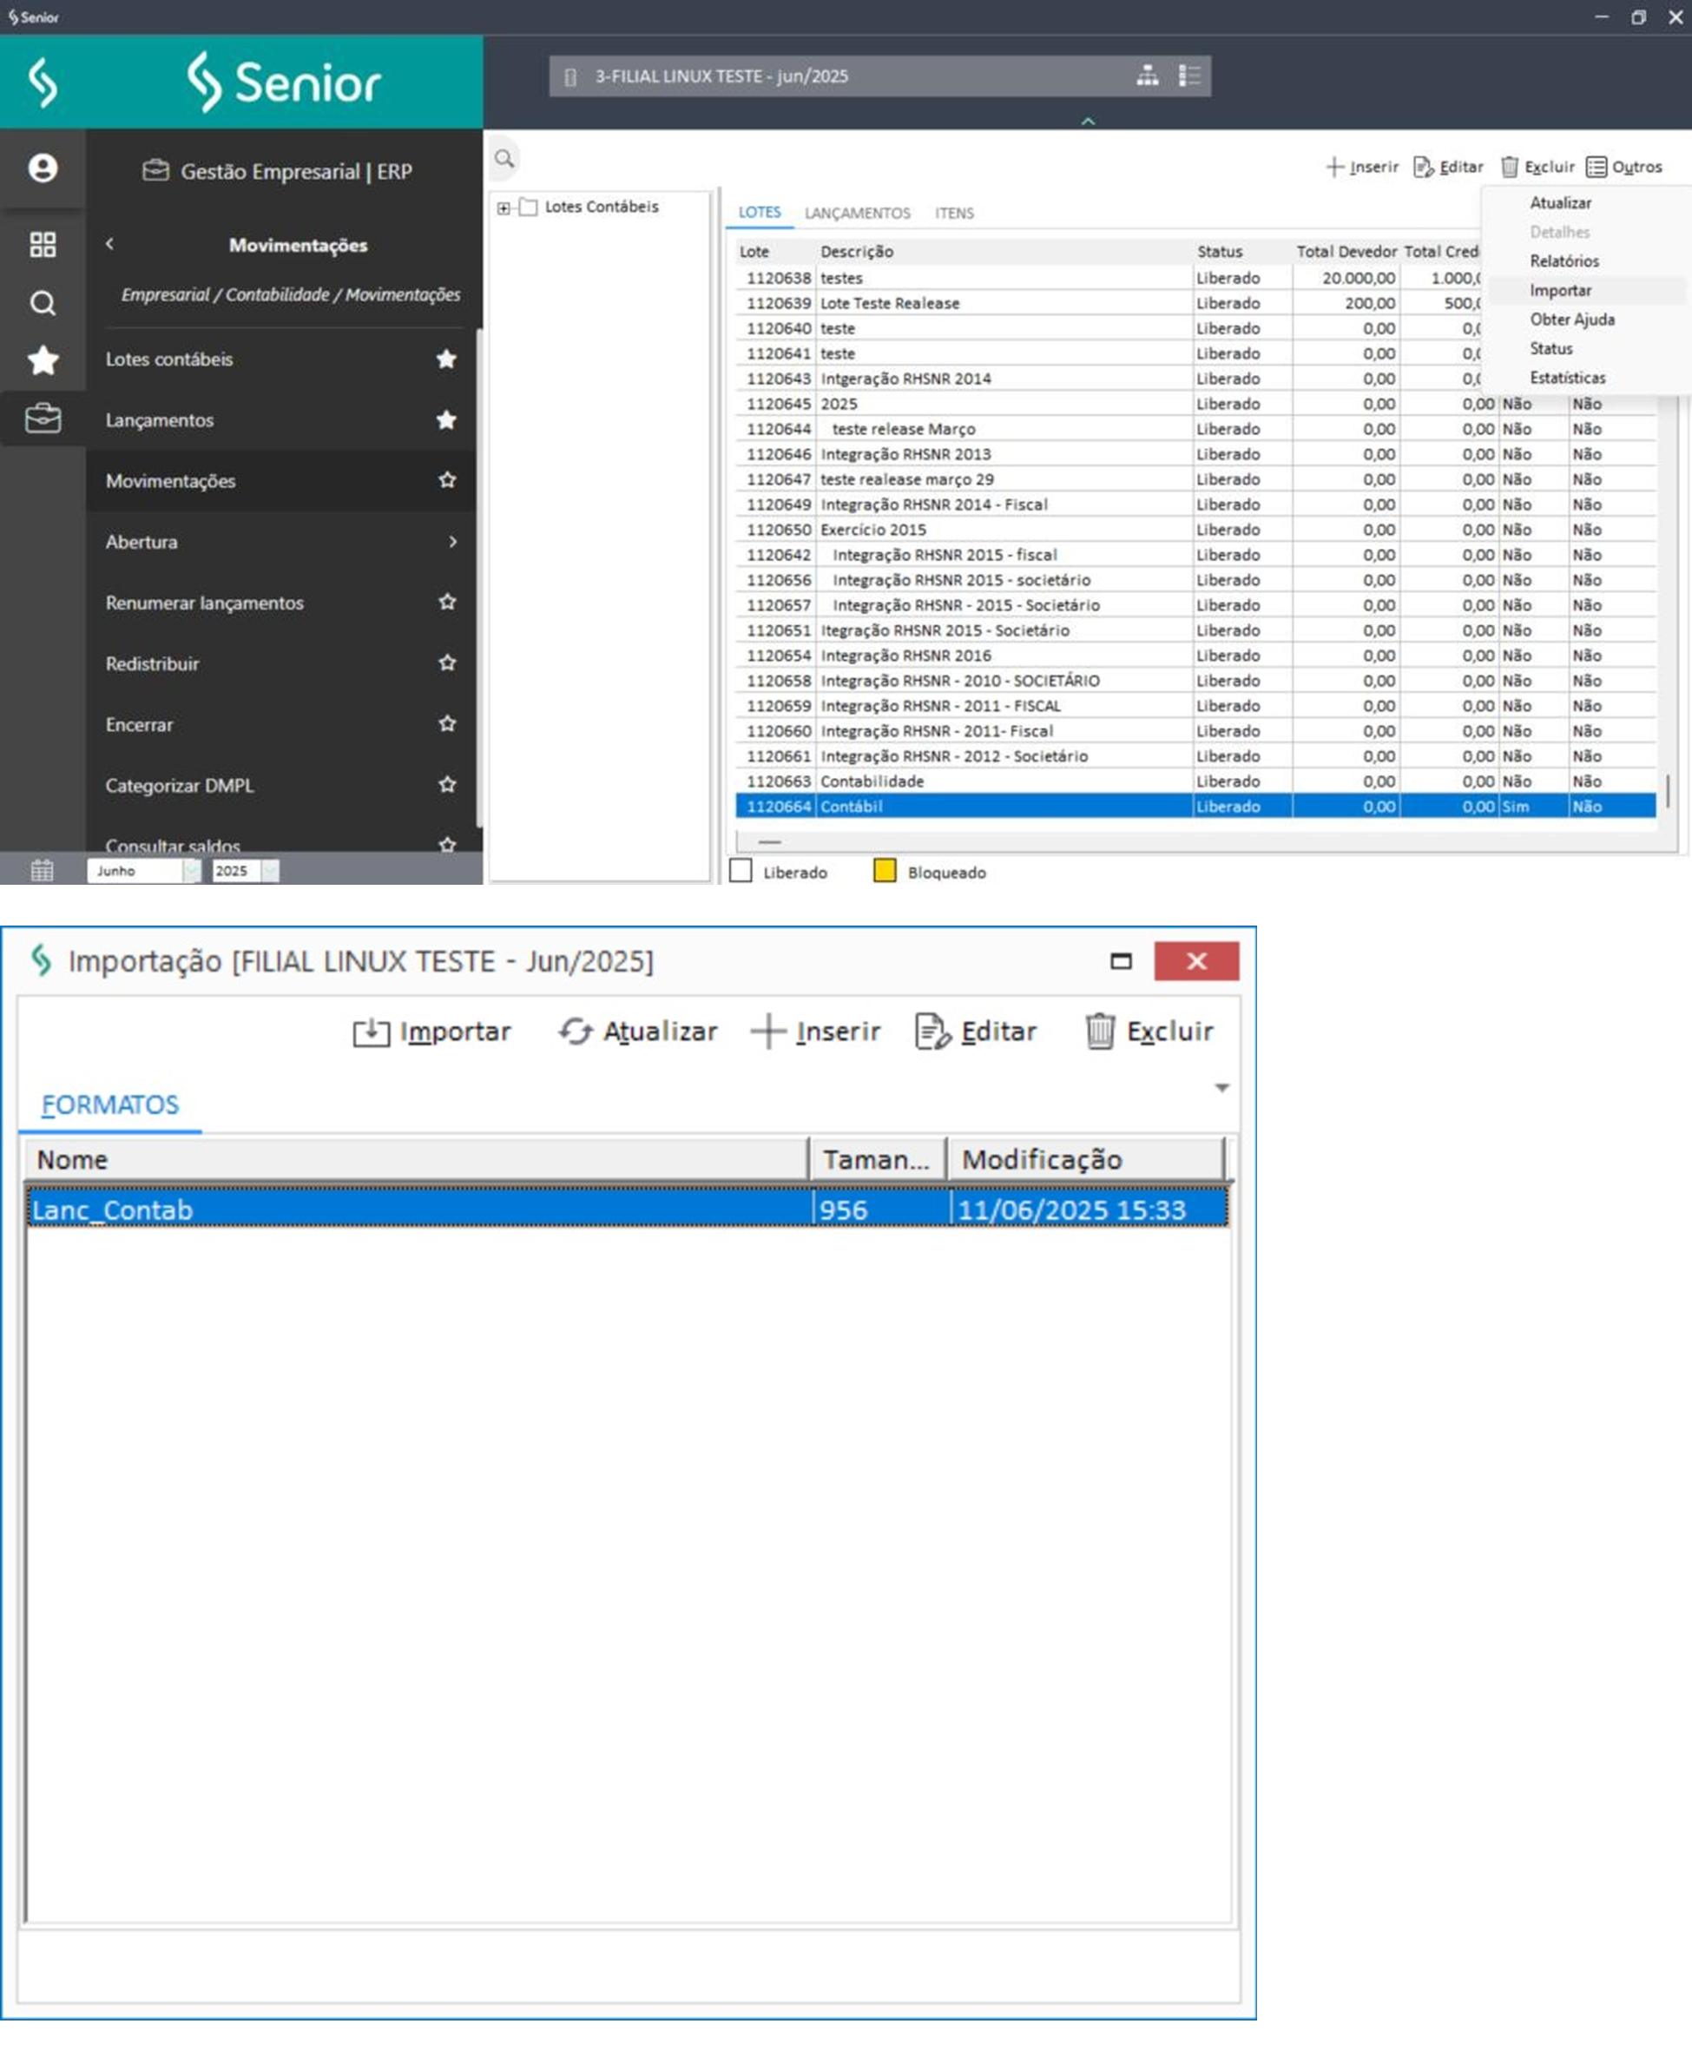Click the organization hierarchy icon in header

pos(1147,76)
